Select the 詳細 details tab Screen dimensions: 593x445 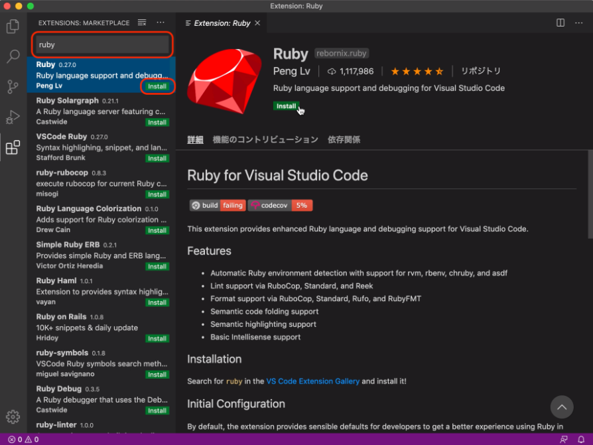(195, 139)
